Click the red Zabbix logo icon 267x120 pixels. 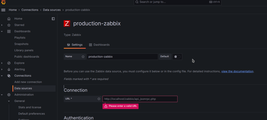[x=67, y=23]
